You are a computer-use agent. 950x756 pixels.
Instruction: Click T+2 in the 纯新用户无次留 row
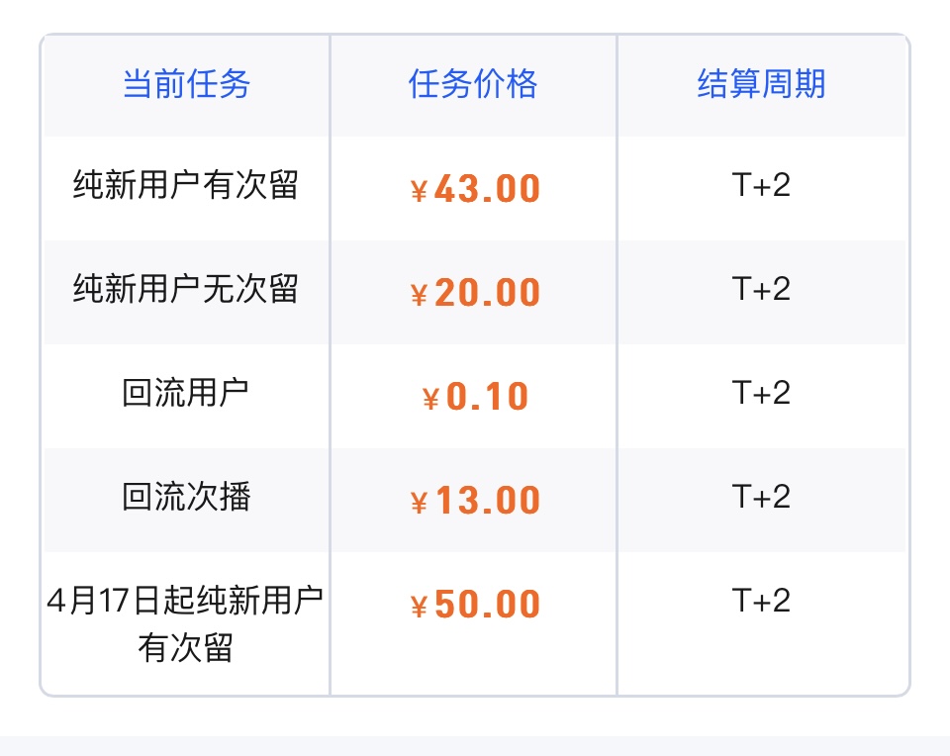(761, 289)
